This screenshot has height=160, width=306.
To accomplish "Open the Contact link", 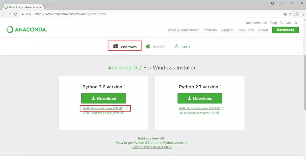I will point(286,23).
